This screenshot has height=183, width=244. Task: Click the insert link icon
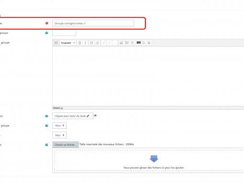click(104, 43)
